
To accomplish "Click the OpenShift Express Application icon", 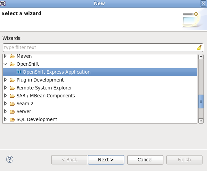I will point(19,72).
